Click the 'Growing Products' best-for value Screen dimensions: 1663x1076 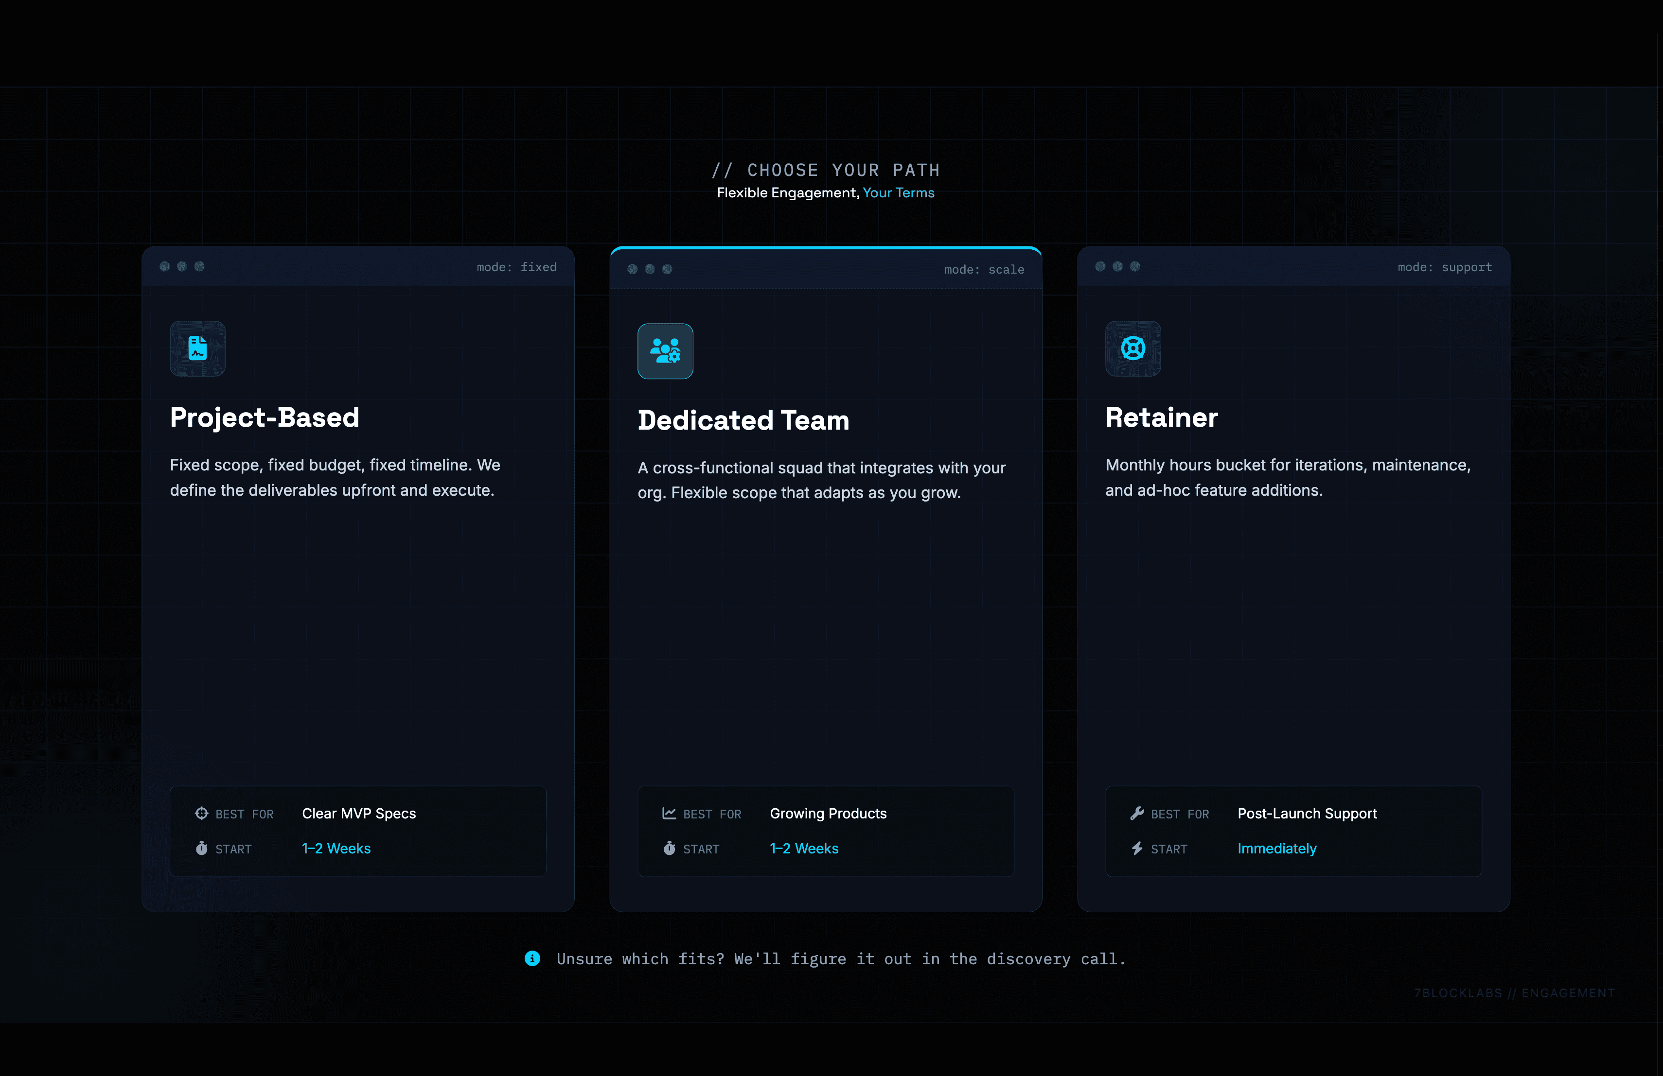coord(828,814)
